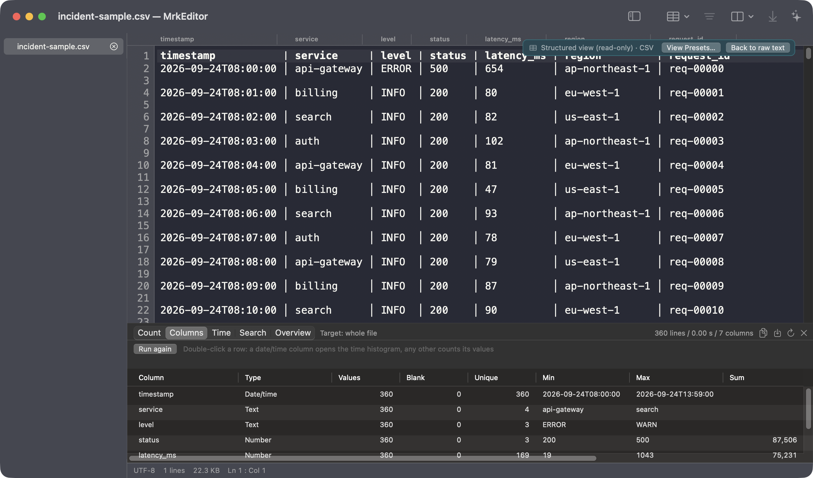Copy results with the clipboard icon
813x478 pixels.
point(763,333)
